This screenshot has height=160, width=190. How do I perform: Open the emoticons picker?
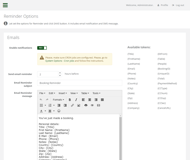click(59, 111)
